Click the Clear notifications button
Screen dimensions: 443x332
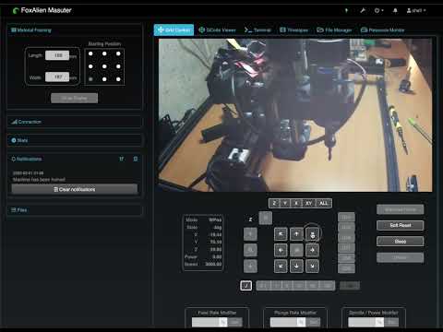pos(75,189)
